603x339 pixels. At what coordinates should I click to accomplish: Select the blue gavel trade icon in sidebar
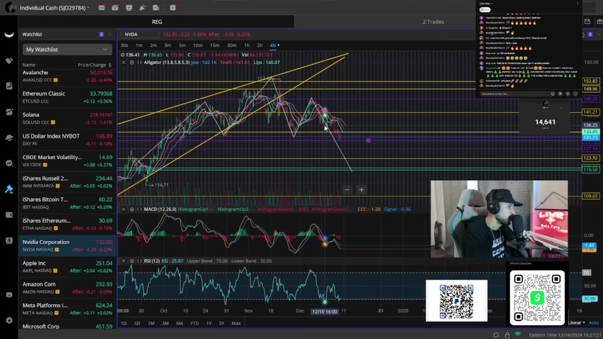coord(9,189)
